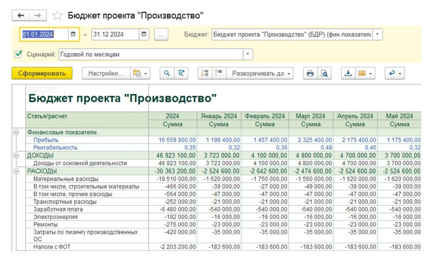
Task: Open print preview icon
Action: point(324,73)
